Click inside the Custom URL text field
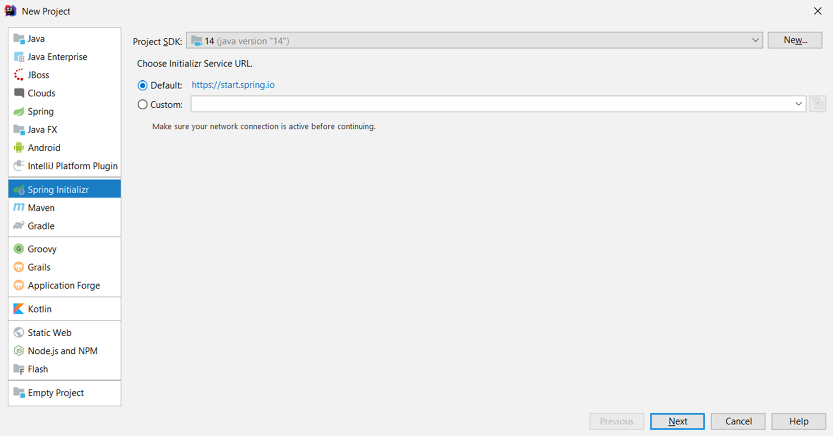 490,104
